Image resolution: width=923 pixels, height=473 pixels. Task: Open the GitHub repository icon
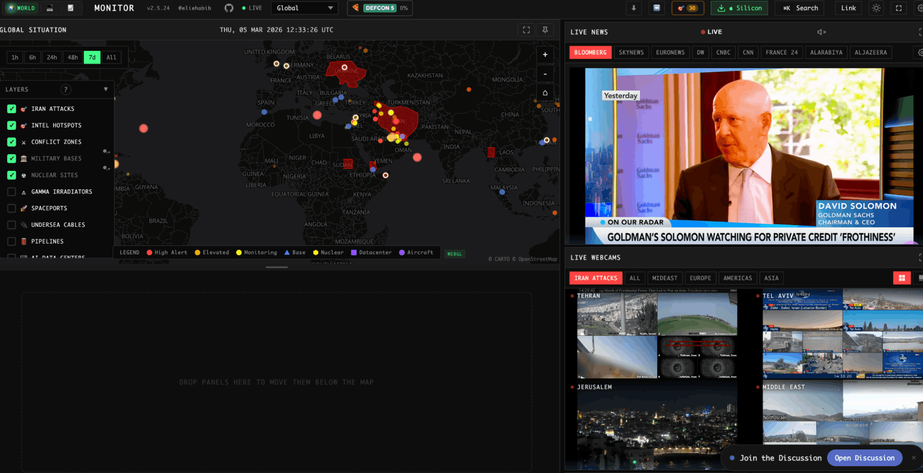229,8
